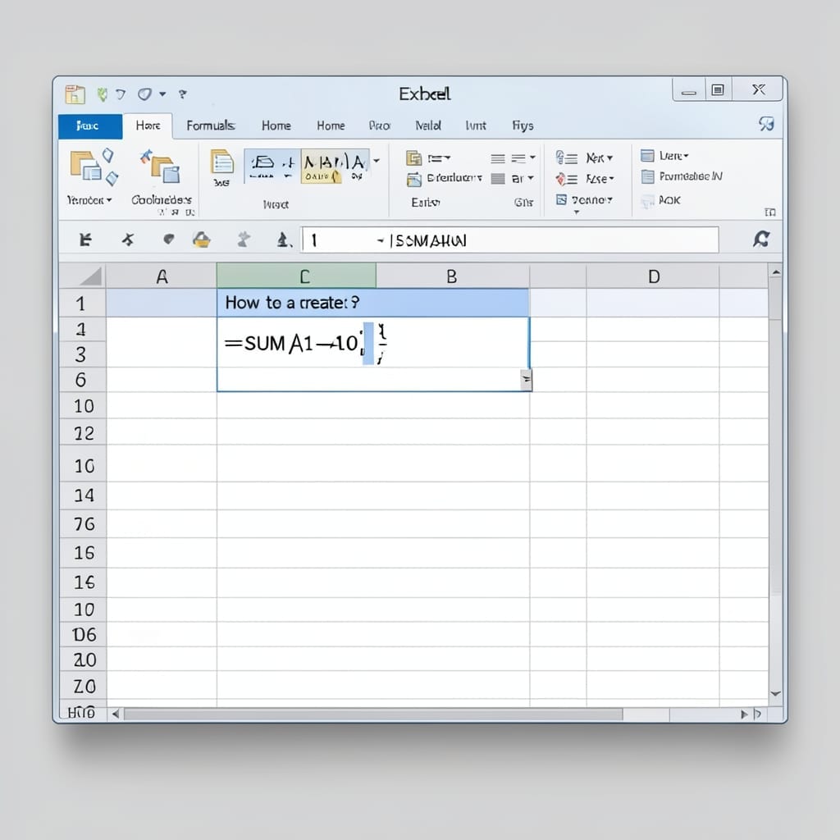Open the Fxse dropdown

coord(600,178)
